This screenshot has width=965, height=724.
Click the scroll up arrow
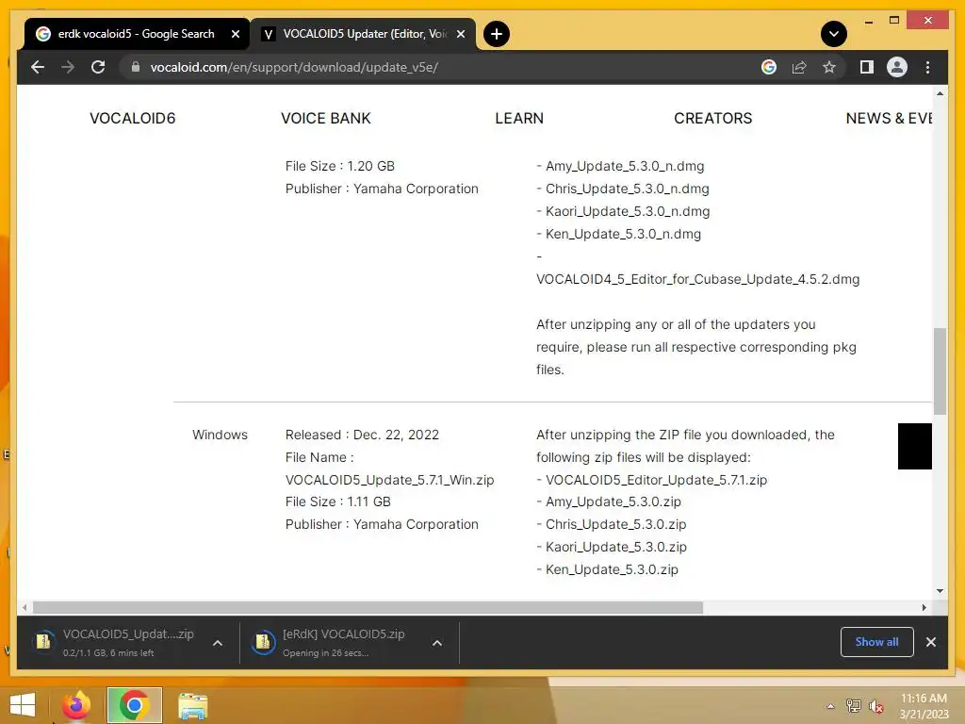(940, 93)
